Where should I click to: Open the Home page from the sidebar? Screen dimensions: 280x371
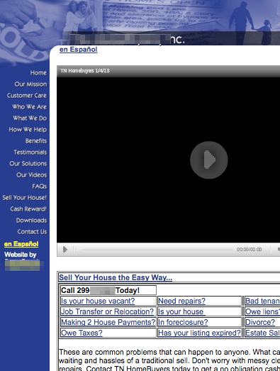(x=38, y=73)
